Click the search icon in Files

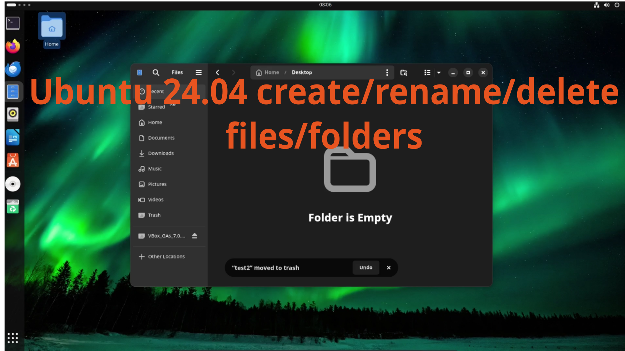[156, 72]
